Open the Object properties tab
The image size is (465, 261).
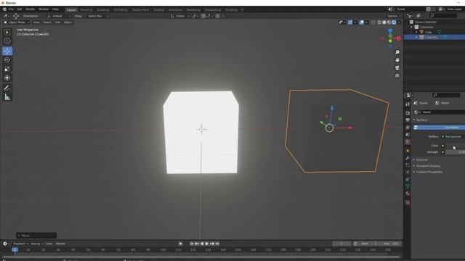tap(408, 151)
